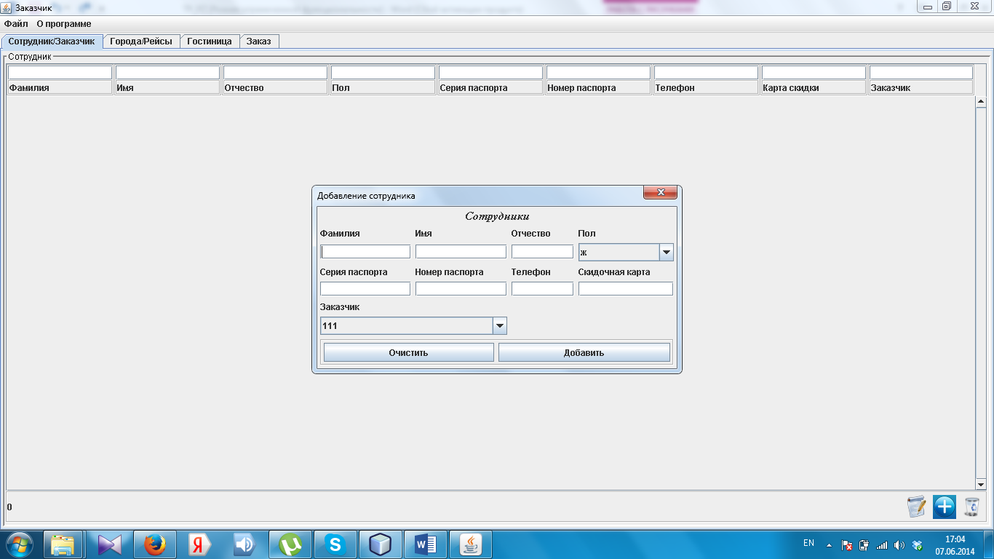Screen dimensions: 994x559
Task: Click the Пол column header
Action: tap(383, 88)
